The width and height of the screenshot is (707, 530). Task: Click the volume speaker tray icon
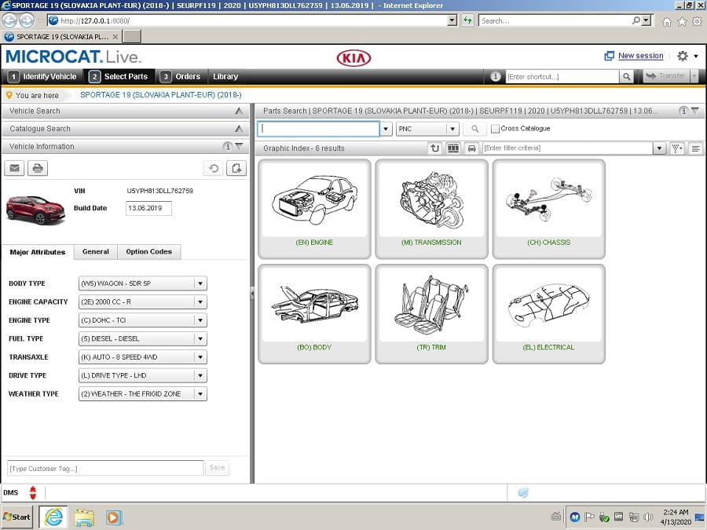pyautogui.click(x=648, y=517)
